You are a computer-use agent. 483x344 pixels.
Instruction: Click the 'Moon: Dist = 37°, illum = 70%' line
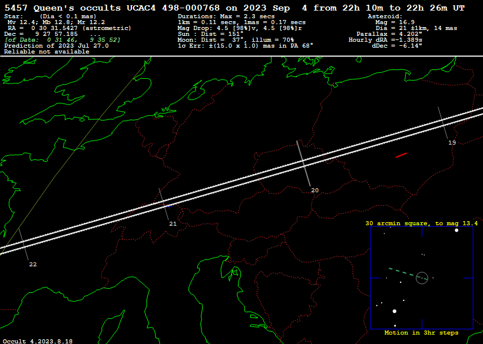tap(236, 39)
